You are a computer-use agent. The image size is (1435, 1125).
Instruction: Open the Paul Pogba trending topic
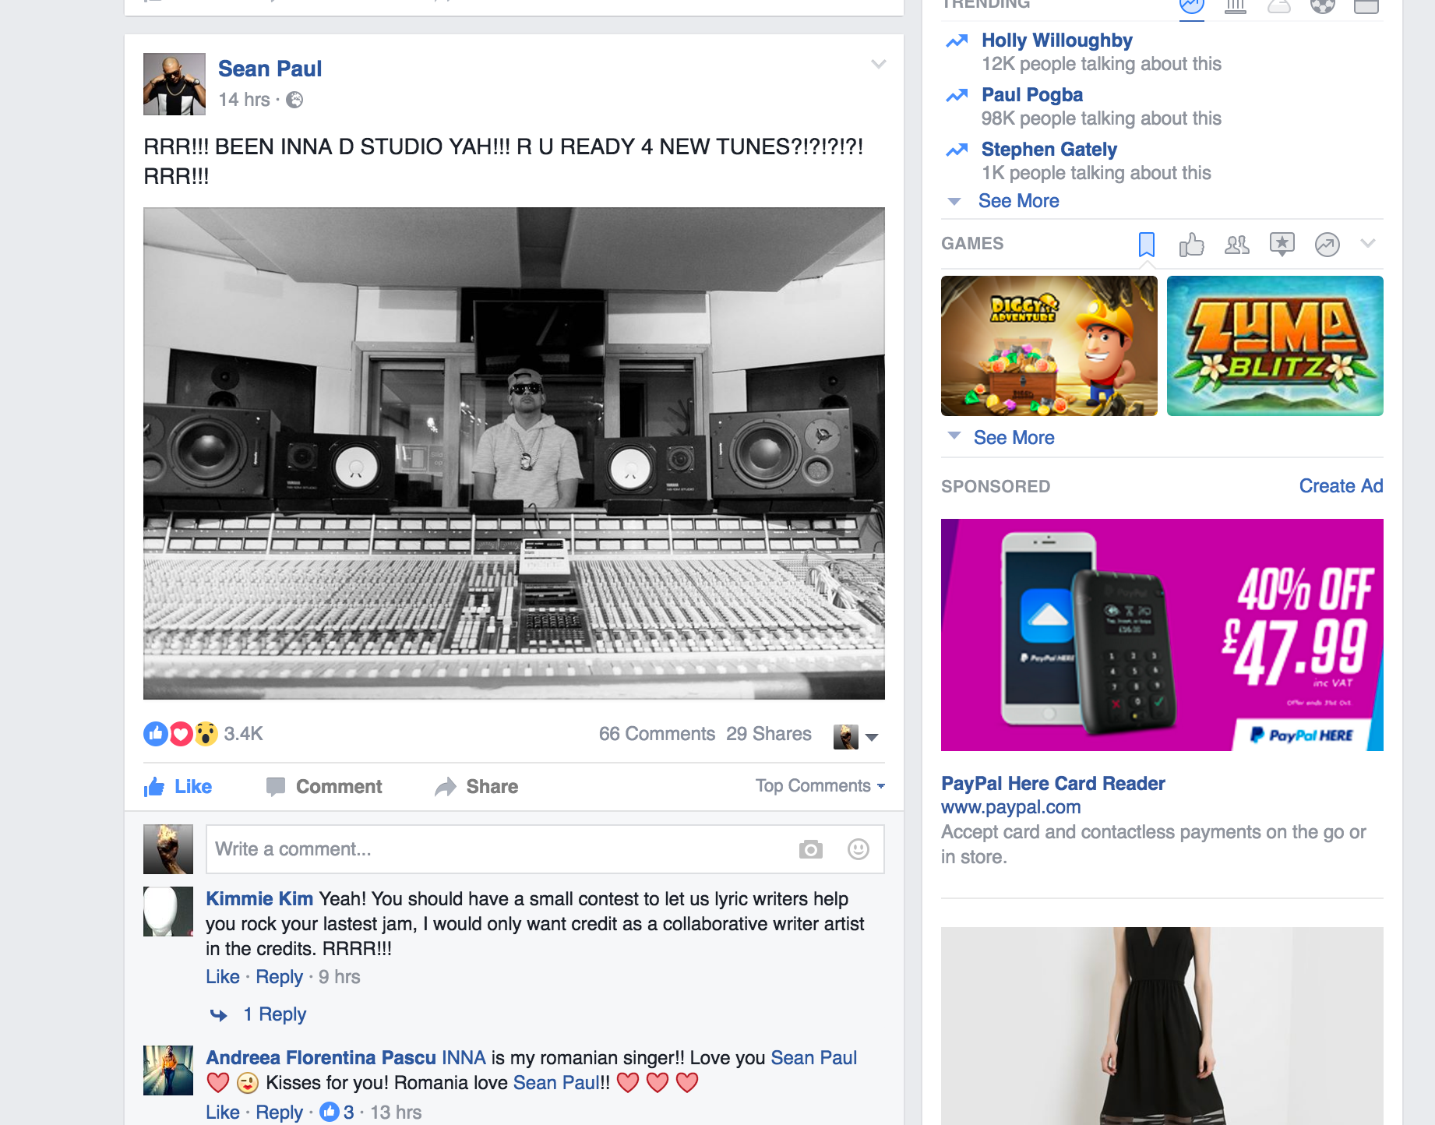coord(1031,95)
